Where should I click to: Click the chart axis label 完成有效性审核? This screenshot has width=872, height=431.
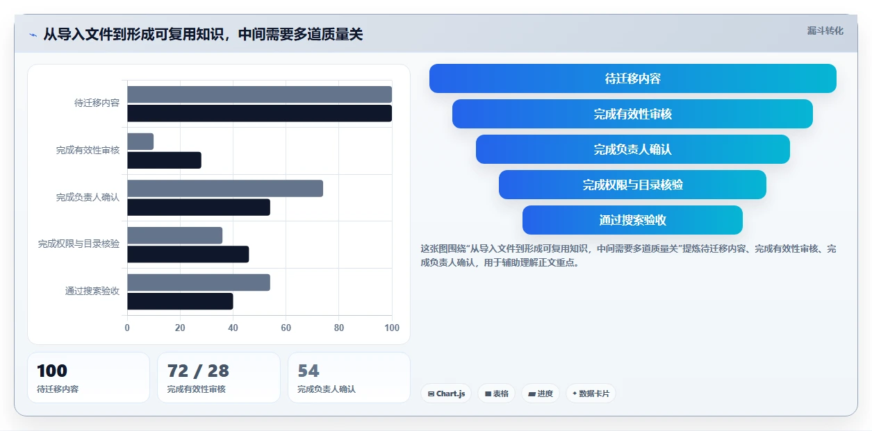(x=88, y=150)
